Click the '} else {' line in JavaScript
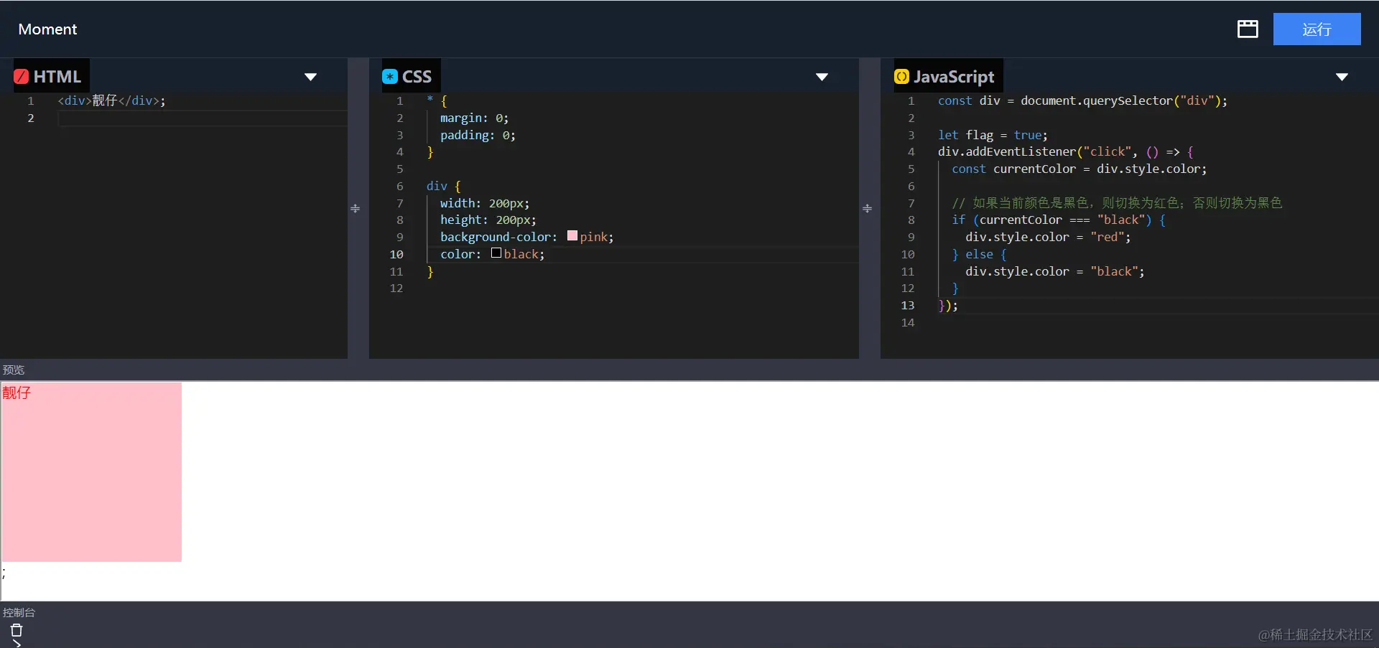 [x=979, y=255]
